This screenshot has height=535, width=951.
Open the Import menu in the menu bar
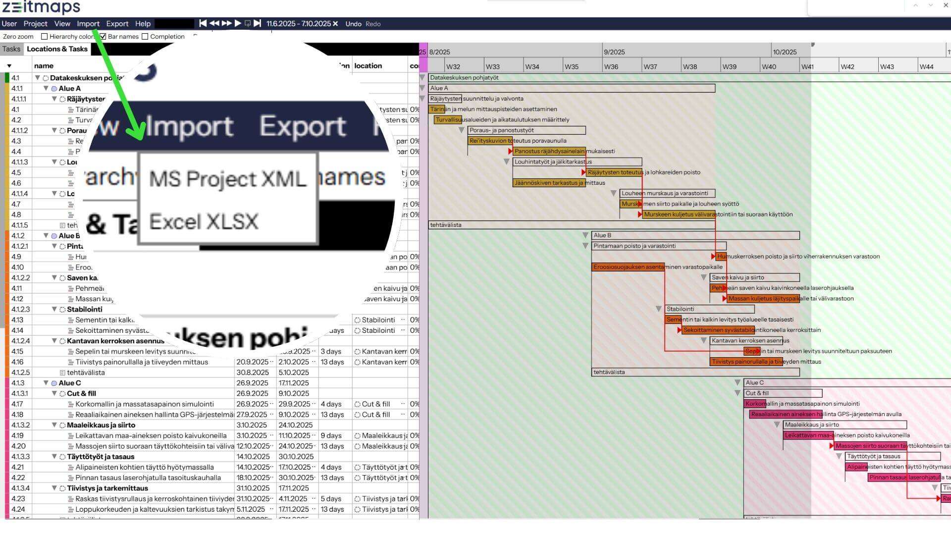click(x=88, y=24)
